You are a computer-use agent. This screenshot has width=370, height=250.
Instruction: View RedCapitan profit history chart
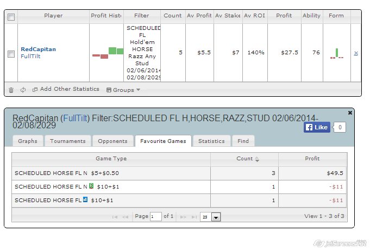[x=108, y=53]
